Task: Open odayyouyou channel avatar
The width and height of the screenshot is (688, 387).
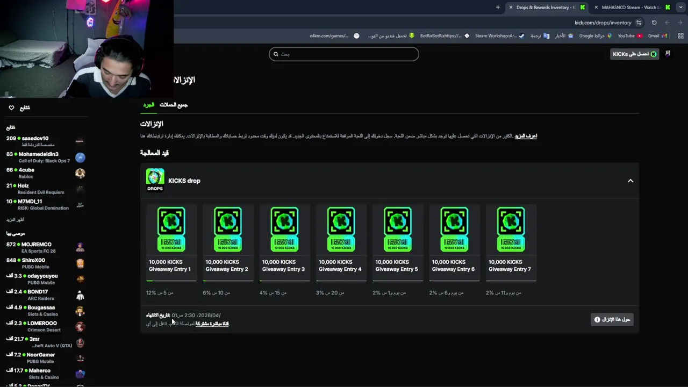Action: (80, 279)
